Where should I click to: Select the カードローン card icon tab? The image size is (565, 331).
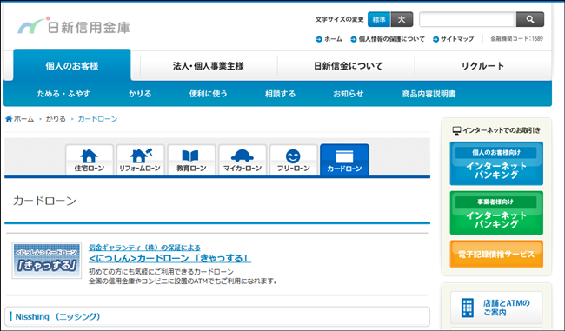pos(344,160)
